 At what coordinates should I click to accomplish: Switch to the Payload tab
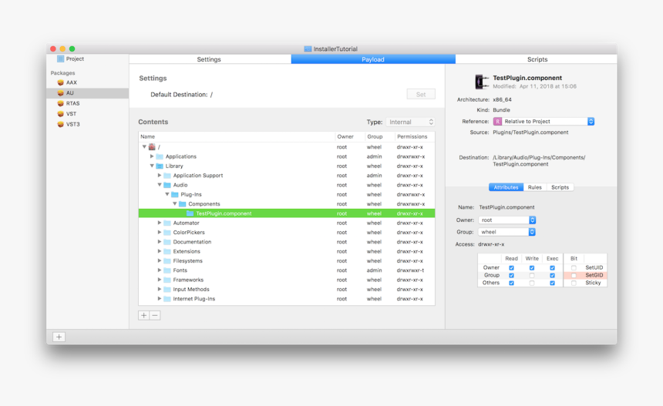click(x=373, y=59)
